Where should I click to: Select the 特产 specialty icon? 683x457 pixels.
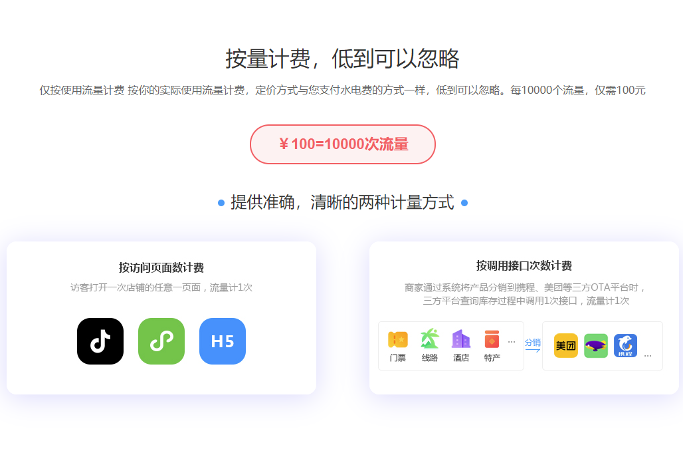pyautogui.click(x=492, y=339)
